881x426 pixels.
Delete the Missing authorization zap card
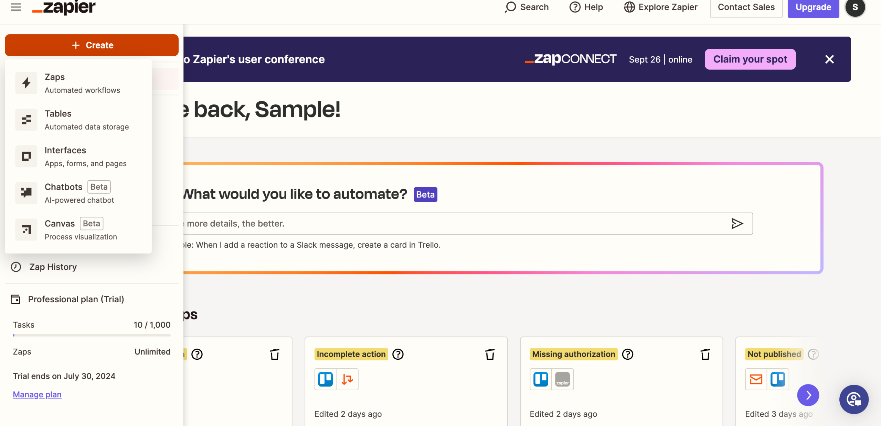pyautogui.click(x=705, y=354)
